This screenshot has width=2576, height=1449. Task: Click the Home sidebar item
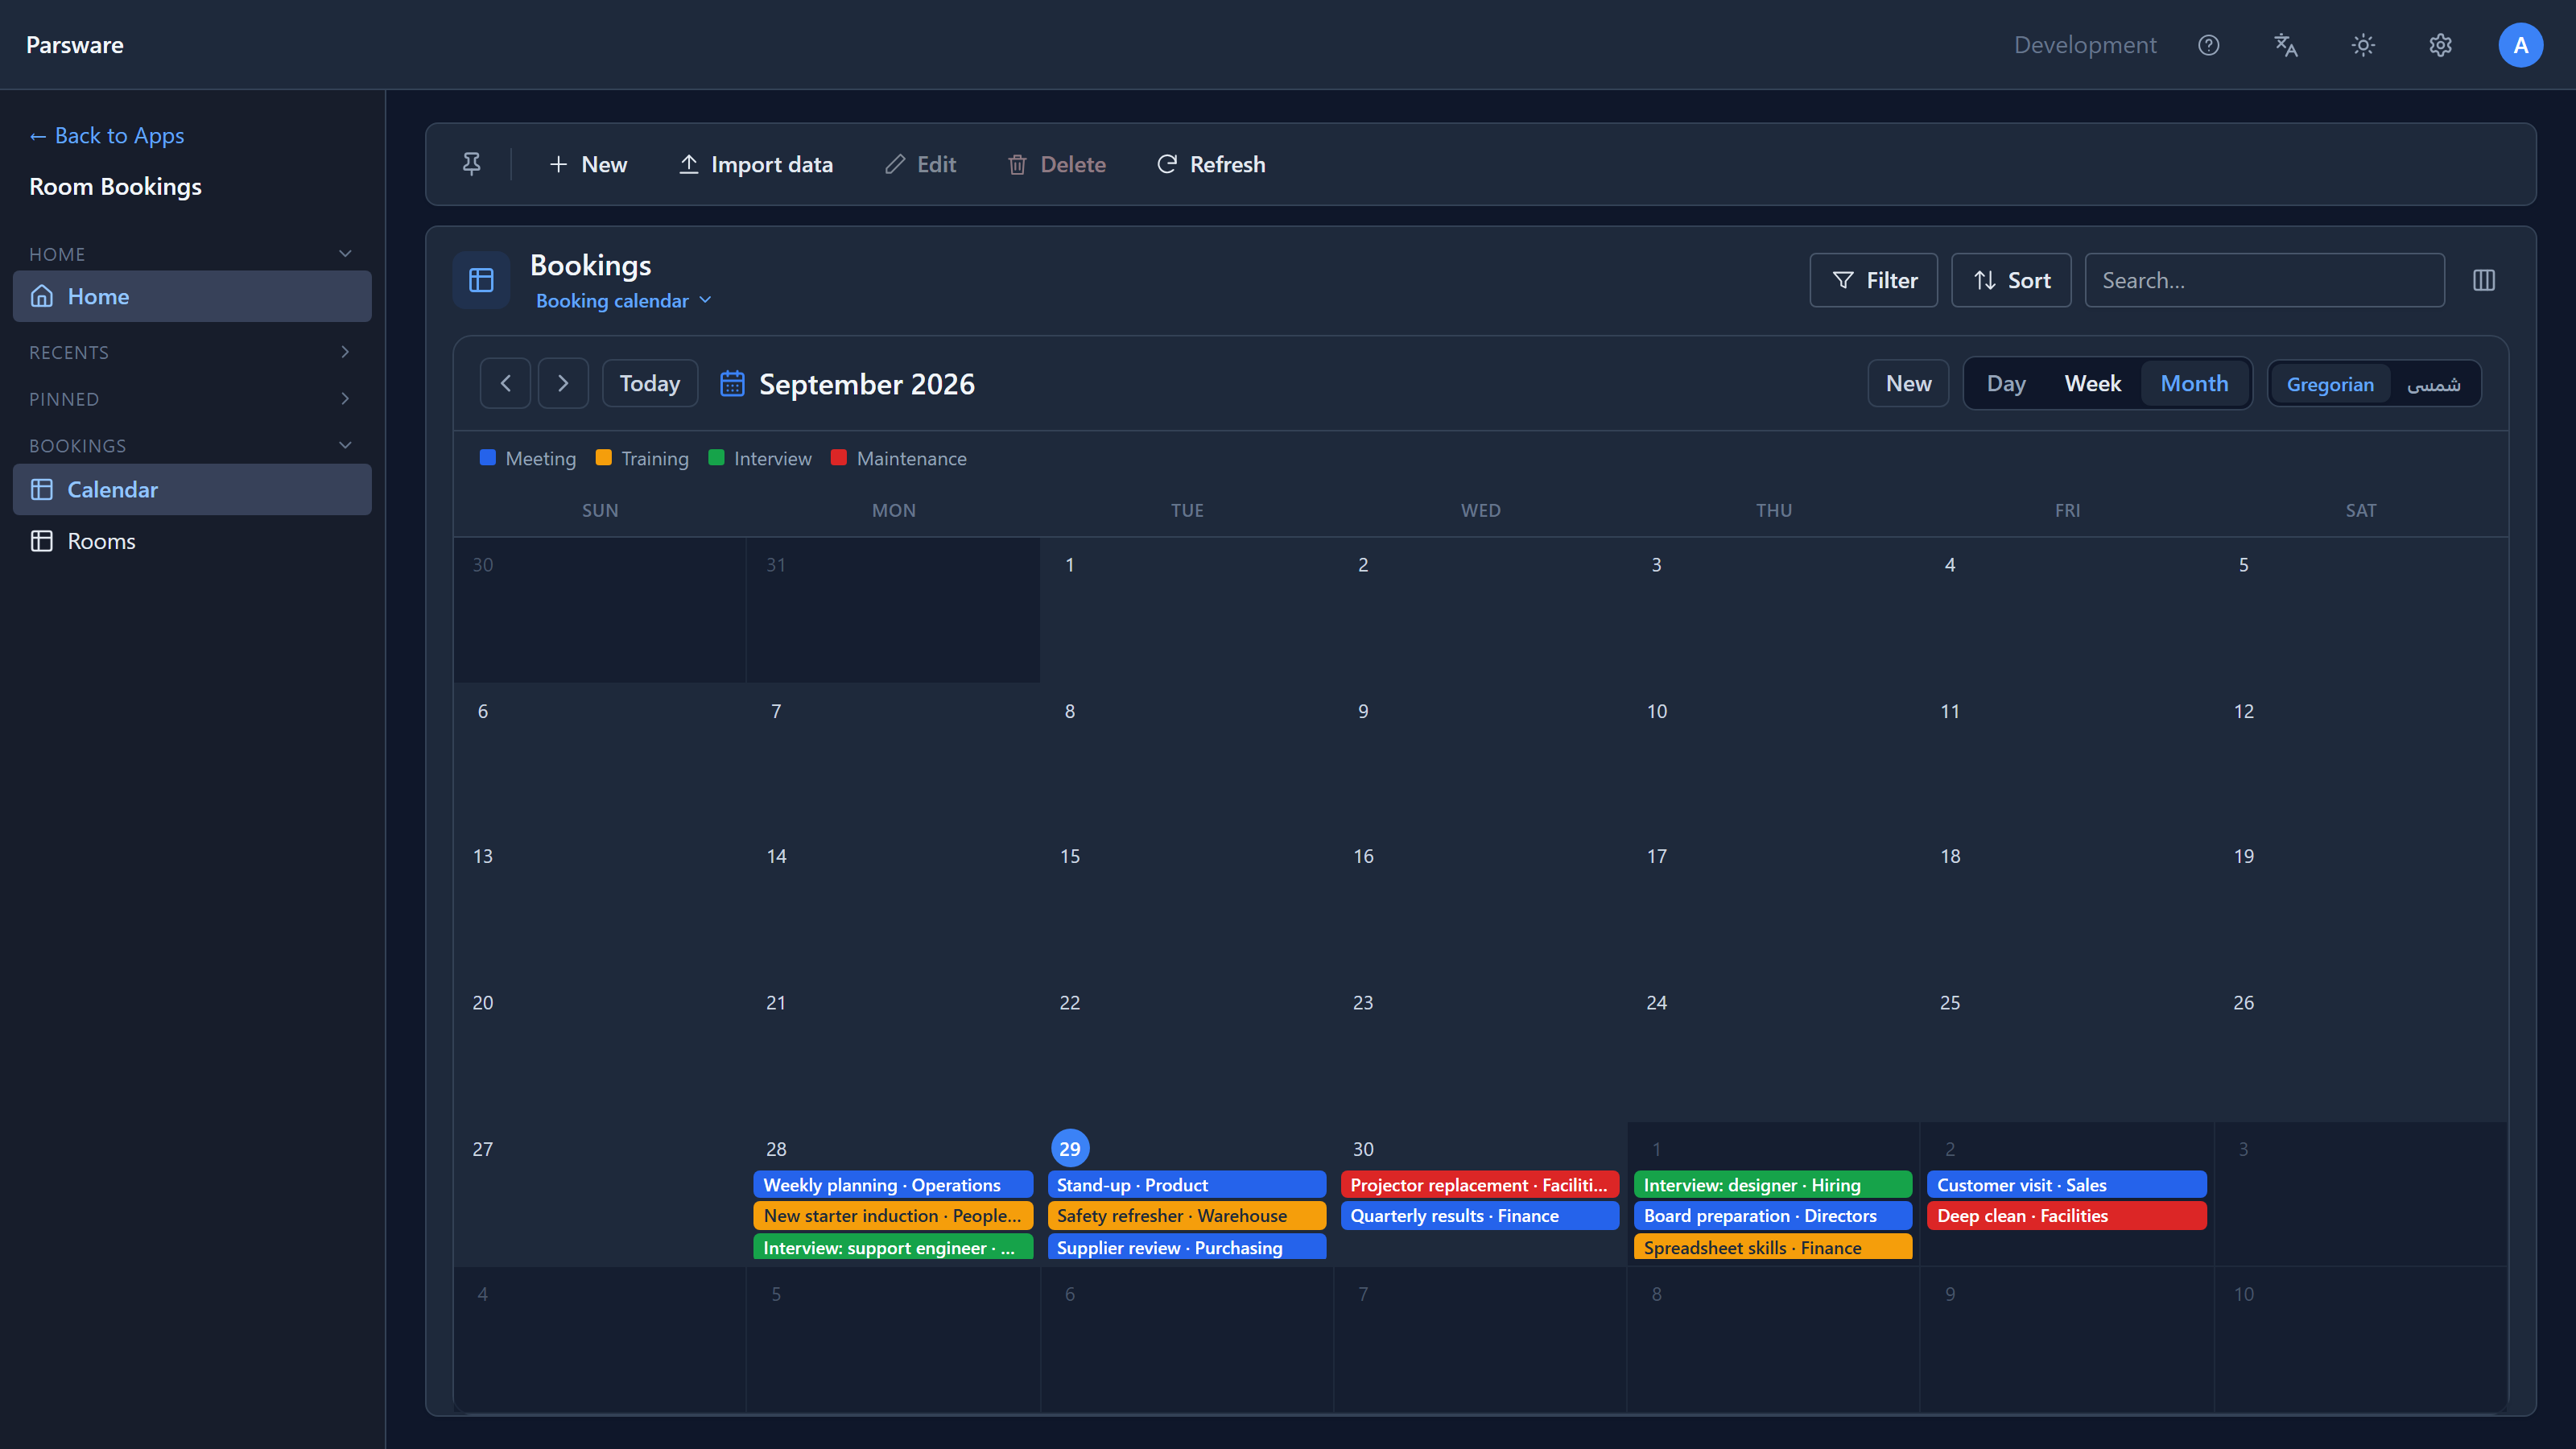click(192, 296)
